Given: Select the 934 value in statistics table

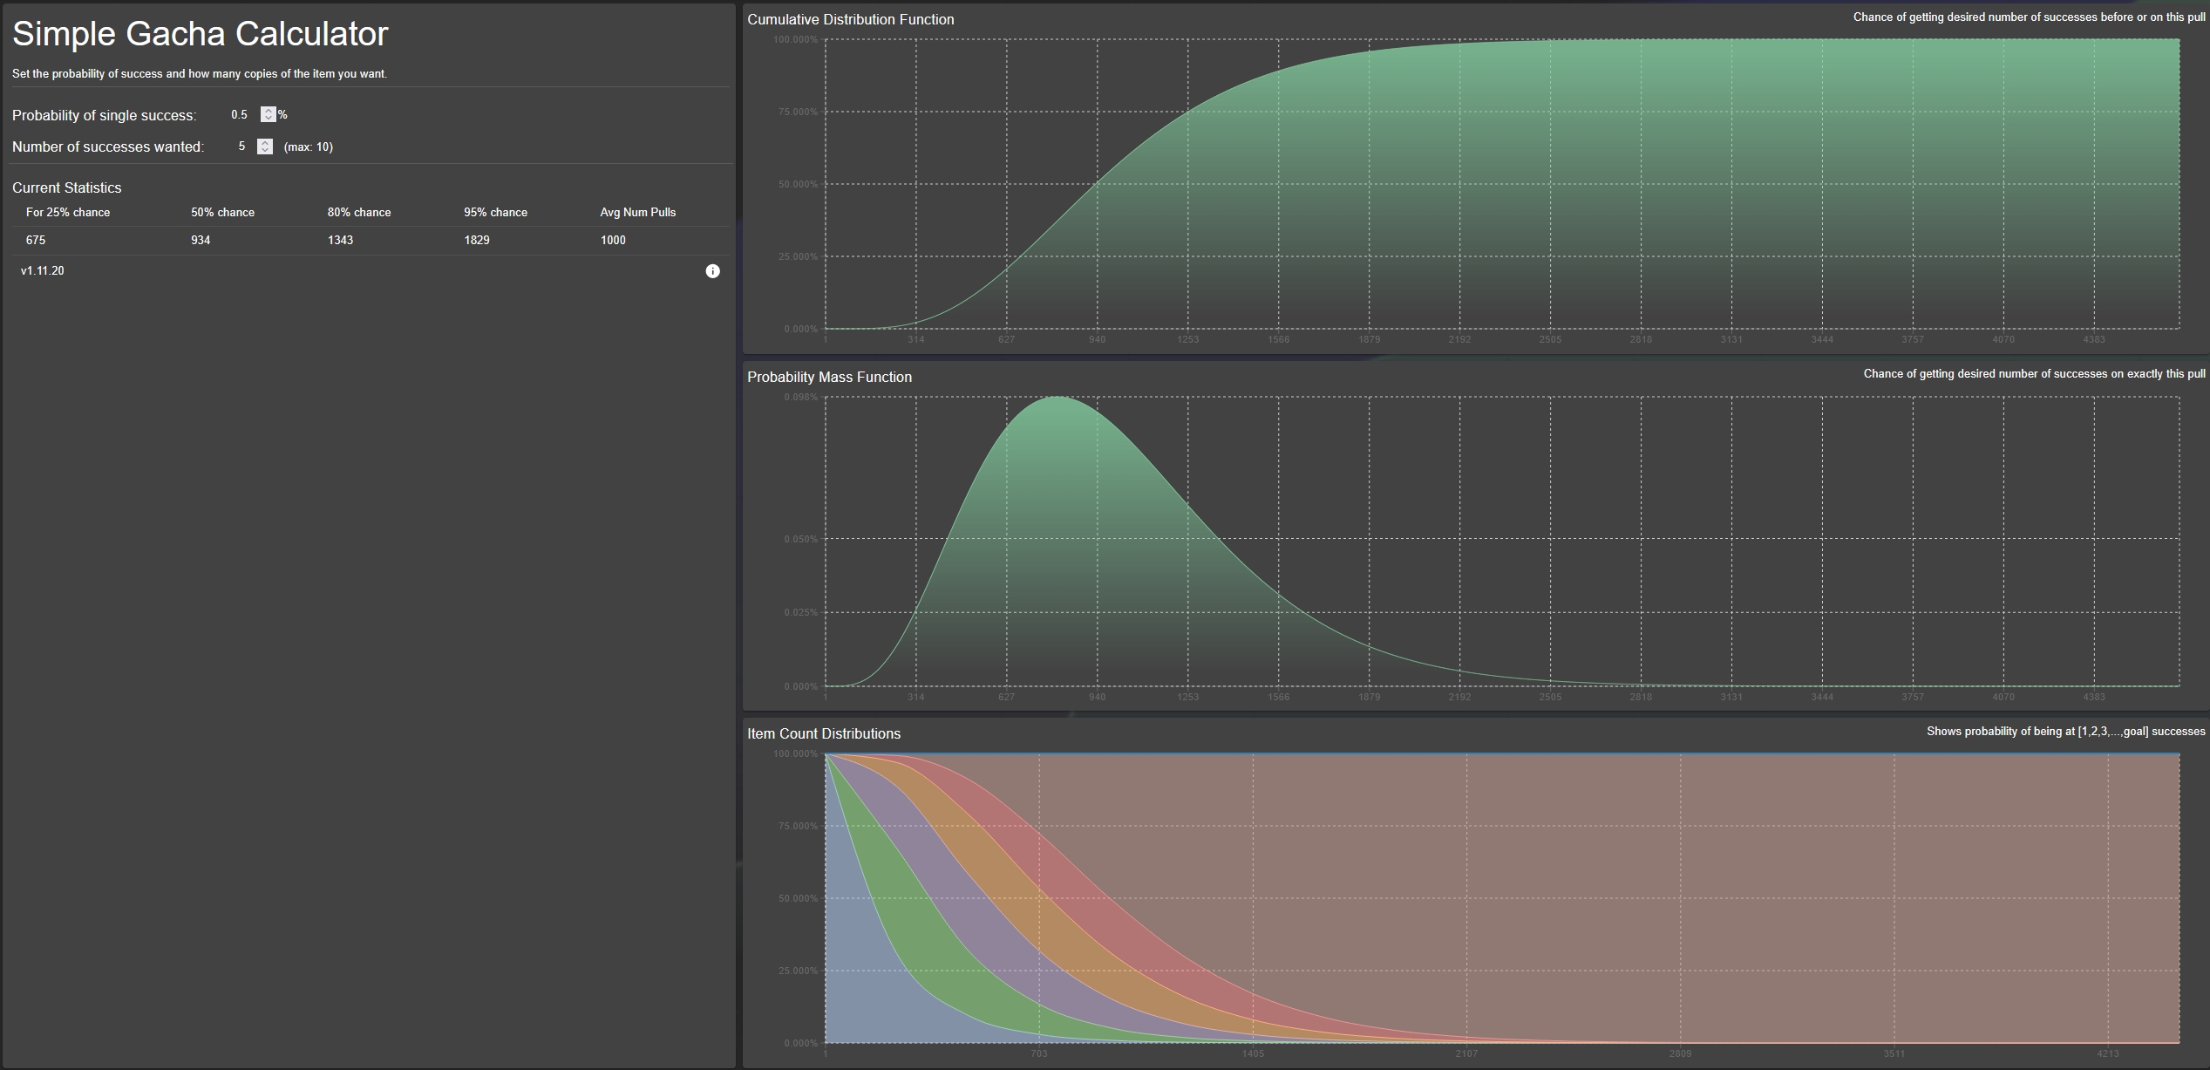Looking at the screenshot, I should [201, 240].
